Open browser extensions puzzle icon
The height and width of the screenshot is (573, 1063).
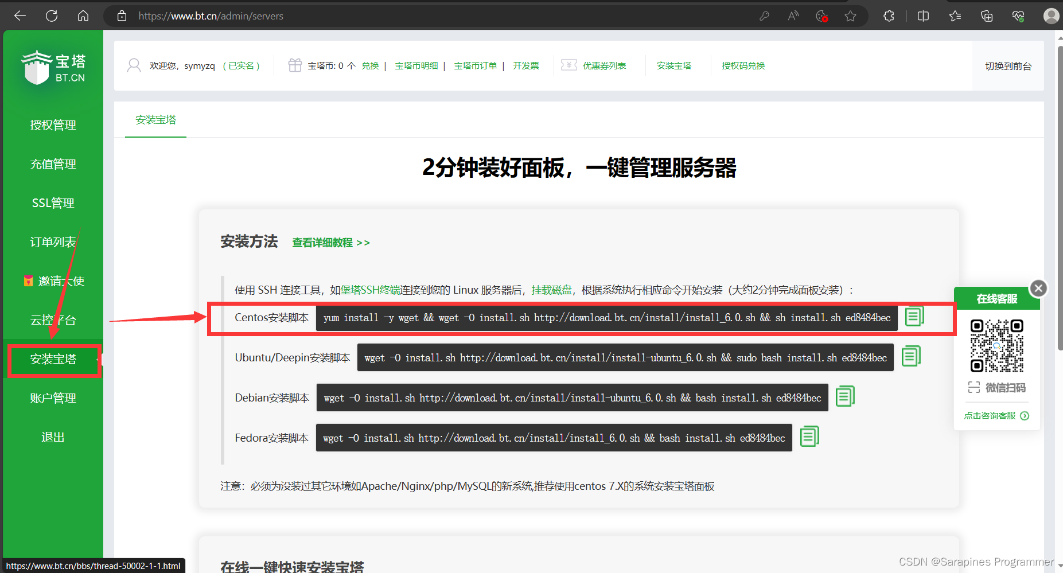pyautogui.click(x=889, y=16)
